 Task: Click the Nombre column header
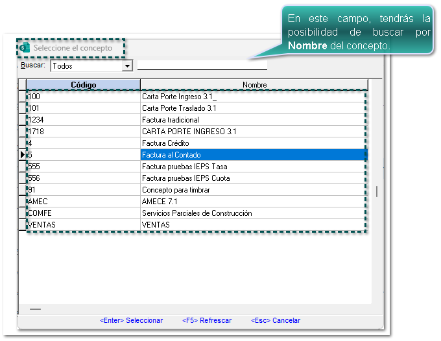click(254, 85)
